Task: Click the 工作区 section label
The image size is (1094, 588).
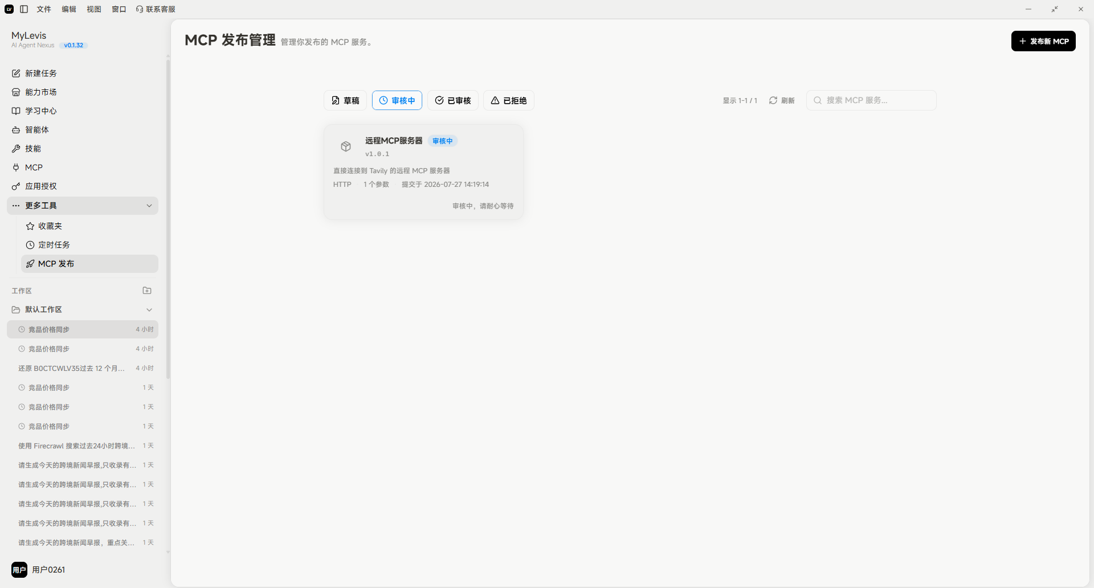Action: coord(22,291)
